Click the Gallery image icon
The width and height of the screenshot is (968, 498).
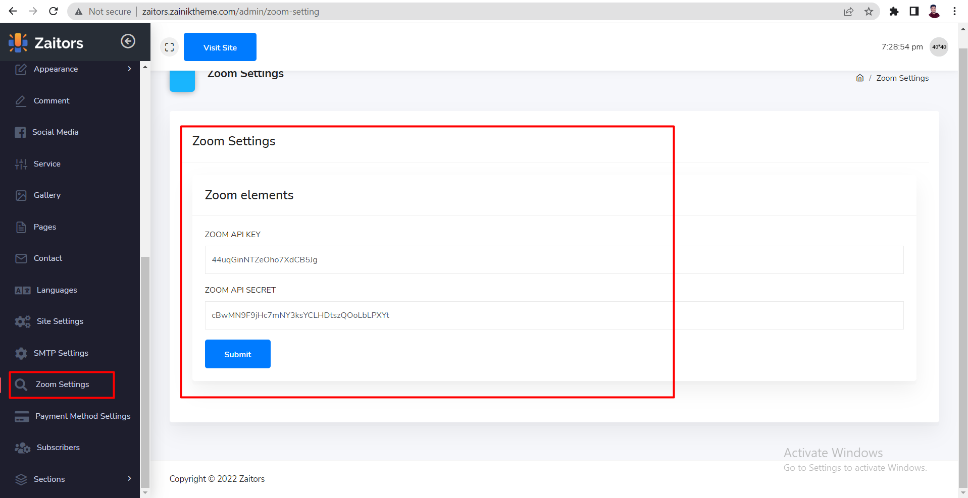point(21,195)
